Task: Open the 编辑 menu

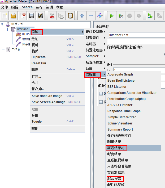Action: pyautogui.click(x=15, y=7)
